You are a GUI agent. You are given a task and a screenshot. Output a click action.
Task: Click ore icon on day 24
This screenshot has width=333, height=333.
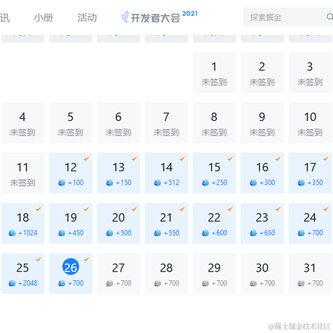[x=301, y=233]
